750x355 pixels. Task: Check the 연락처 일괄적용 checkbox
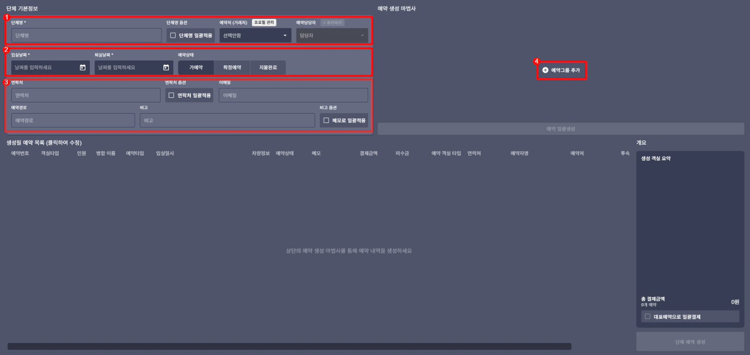[172, 95]
